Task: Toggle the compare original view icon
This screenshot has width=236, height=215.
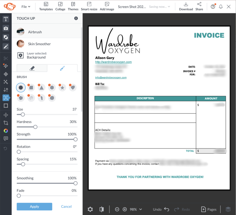Action: (101, 209)
